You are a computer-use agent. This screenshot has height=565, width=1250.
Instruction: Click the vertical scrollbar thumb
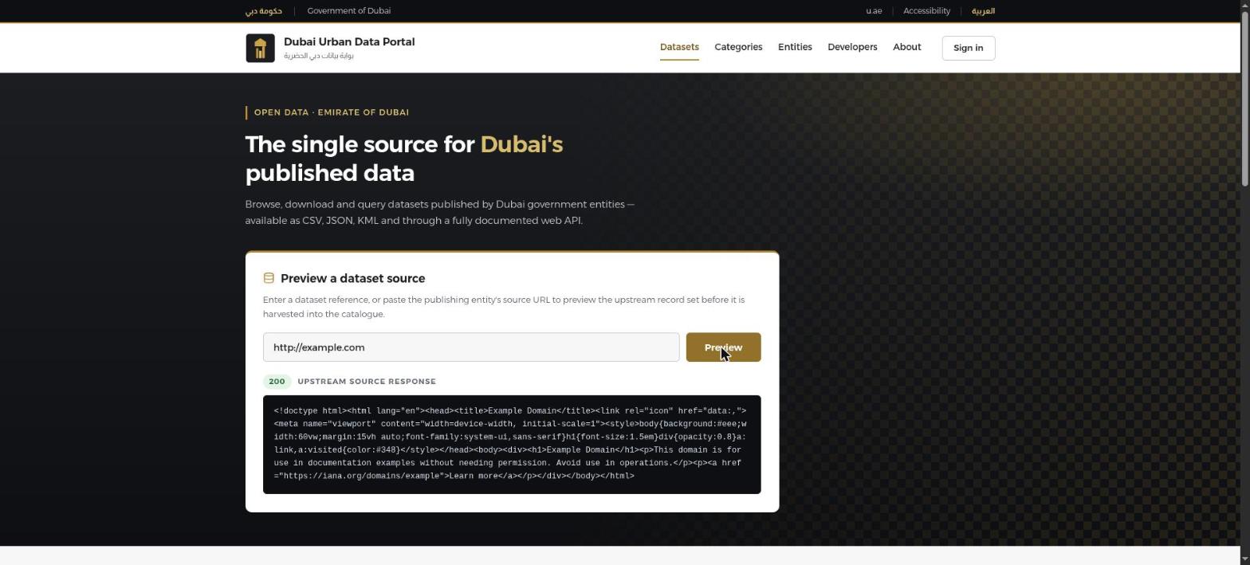point(1244,100)
